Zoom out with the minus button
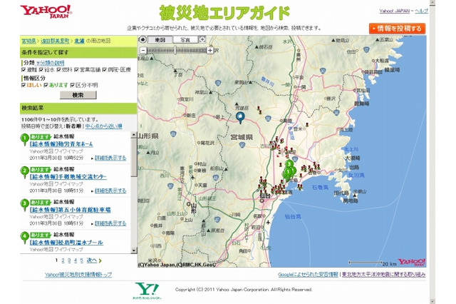Screen dimensions: 456x304 142,50
